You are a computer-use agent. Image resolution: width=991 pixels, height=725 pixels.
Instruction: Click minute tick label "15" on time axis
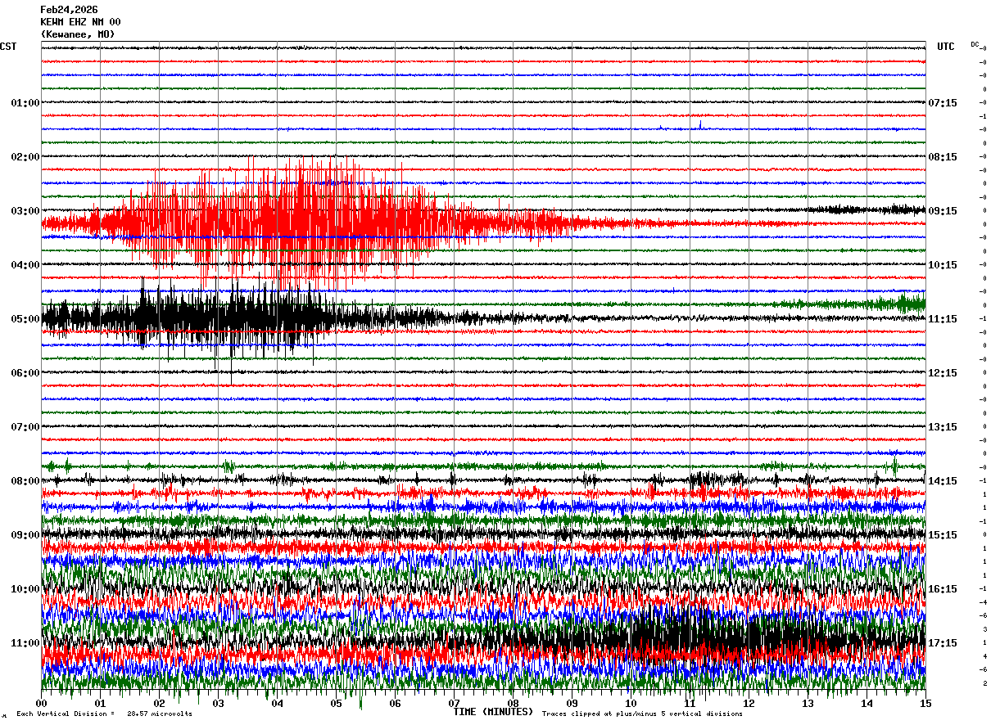(x=925, y=704)
